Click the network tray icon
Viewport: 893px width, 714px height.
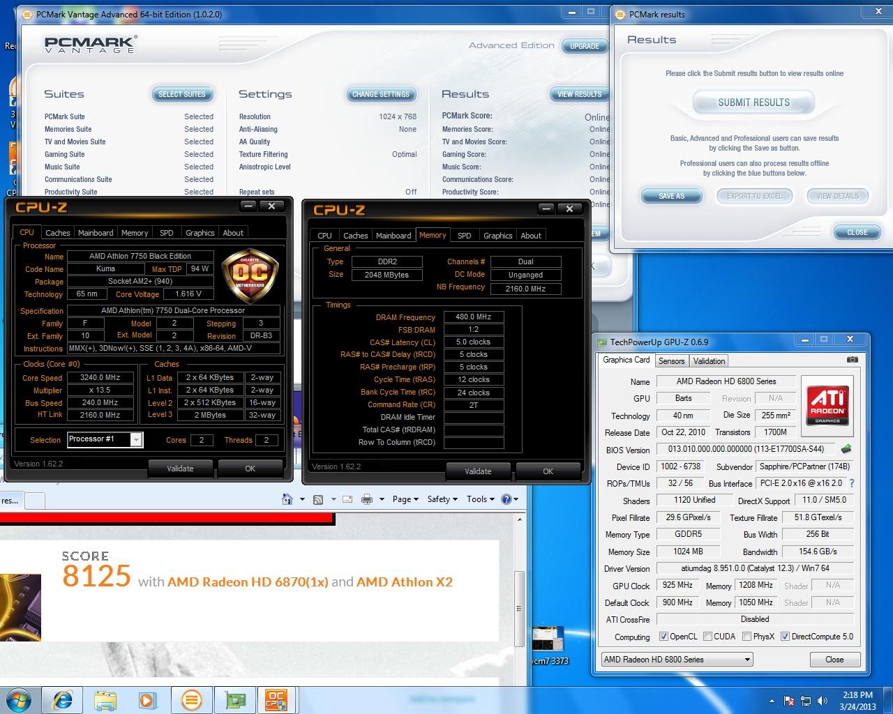tap(806, 701)
